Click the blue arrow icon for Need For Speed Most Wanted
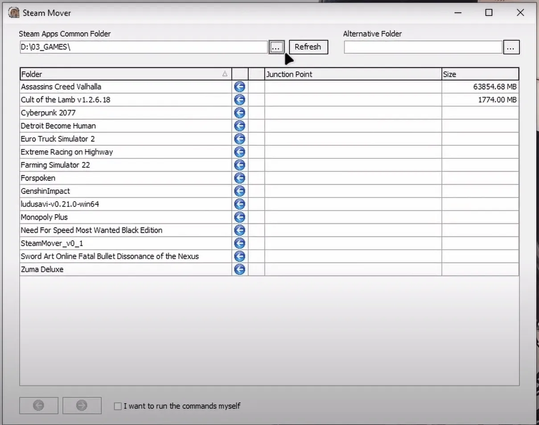This screenshot has height=425, width=539. tap(239, 230)
